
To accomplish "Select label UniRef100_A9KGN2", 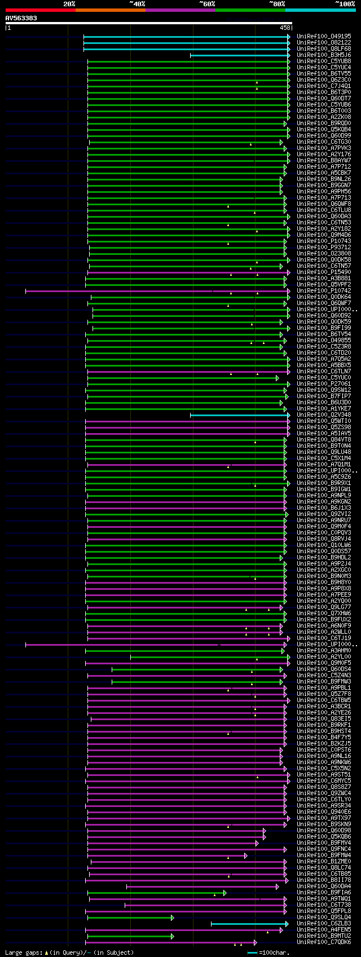I will coord(324,501).
